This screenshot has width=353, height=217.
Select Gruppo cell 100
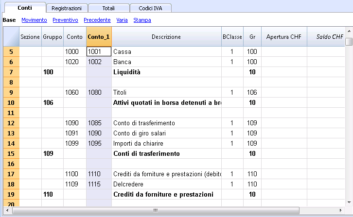click(53, 72)
